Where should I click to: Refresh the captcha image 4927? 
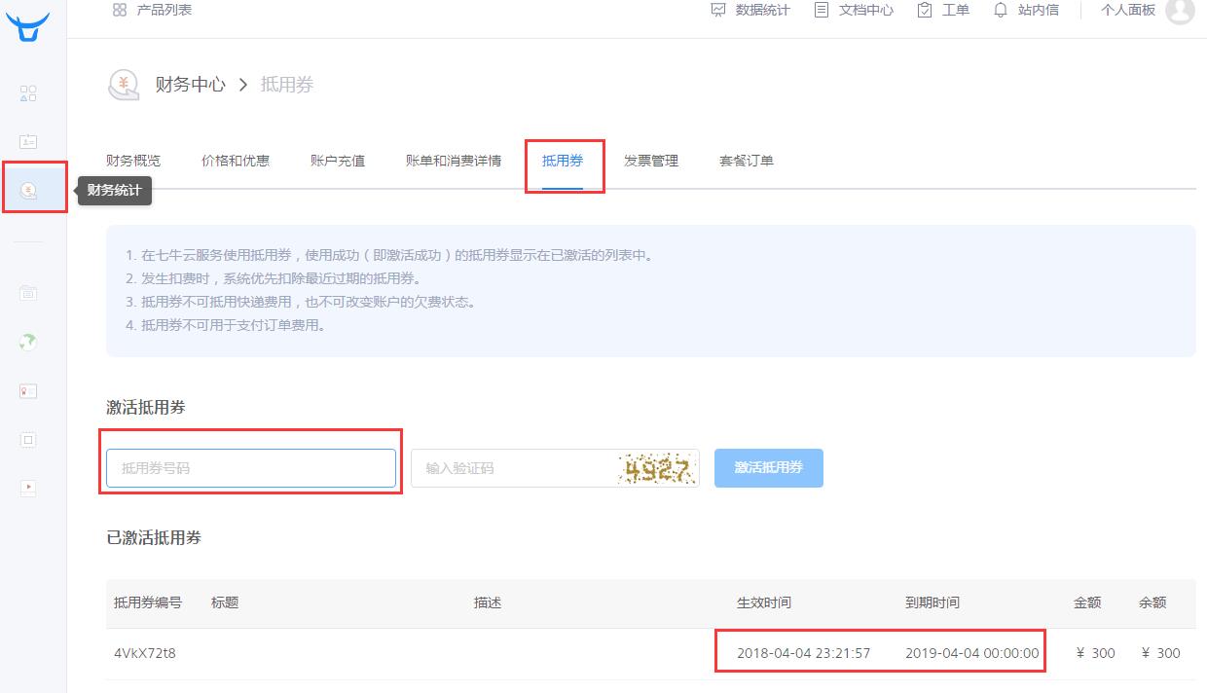tap(658, 469)
